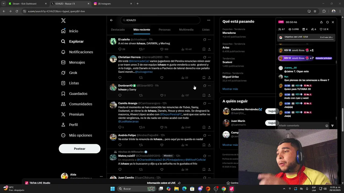This screenshot has height=193, width=344.
Task: Like El caleño's post with 199 likes
Action: 162,49
